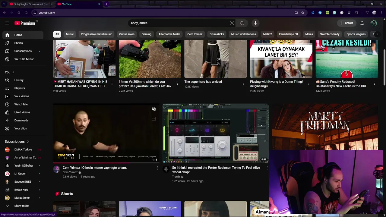The image size is (386, 217).
Task: Open Your videos in the sidebar
Action: click(x=23, y=96)
